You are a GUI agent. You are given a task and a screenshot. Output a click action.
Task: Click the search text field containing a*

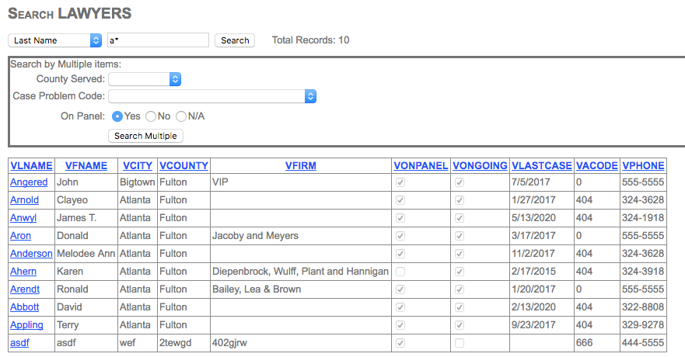(x=158, y=40)
